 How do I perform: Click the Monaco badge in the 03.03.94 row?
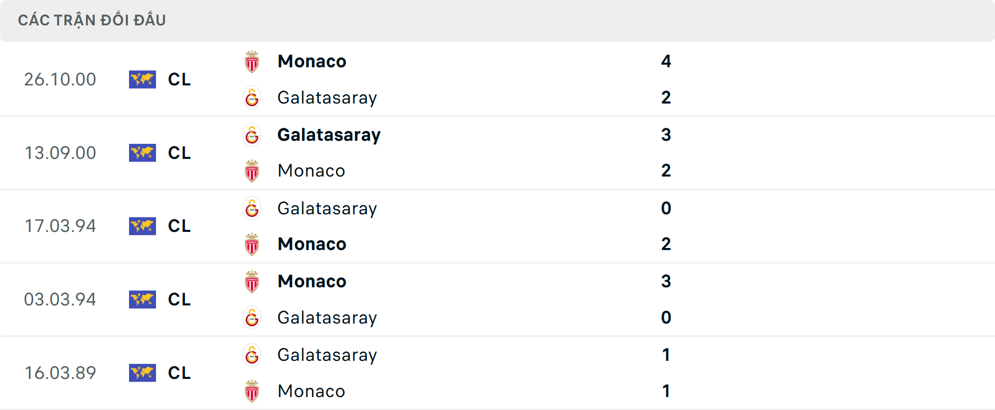click(252, 281)
